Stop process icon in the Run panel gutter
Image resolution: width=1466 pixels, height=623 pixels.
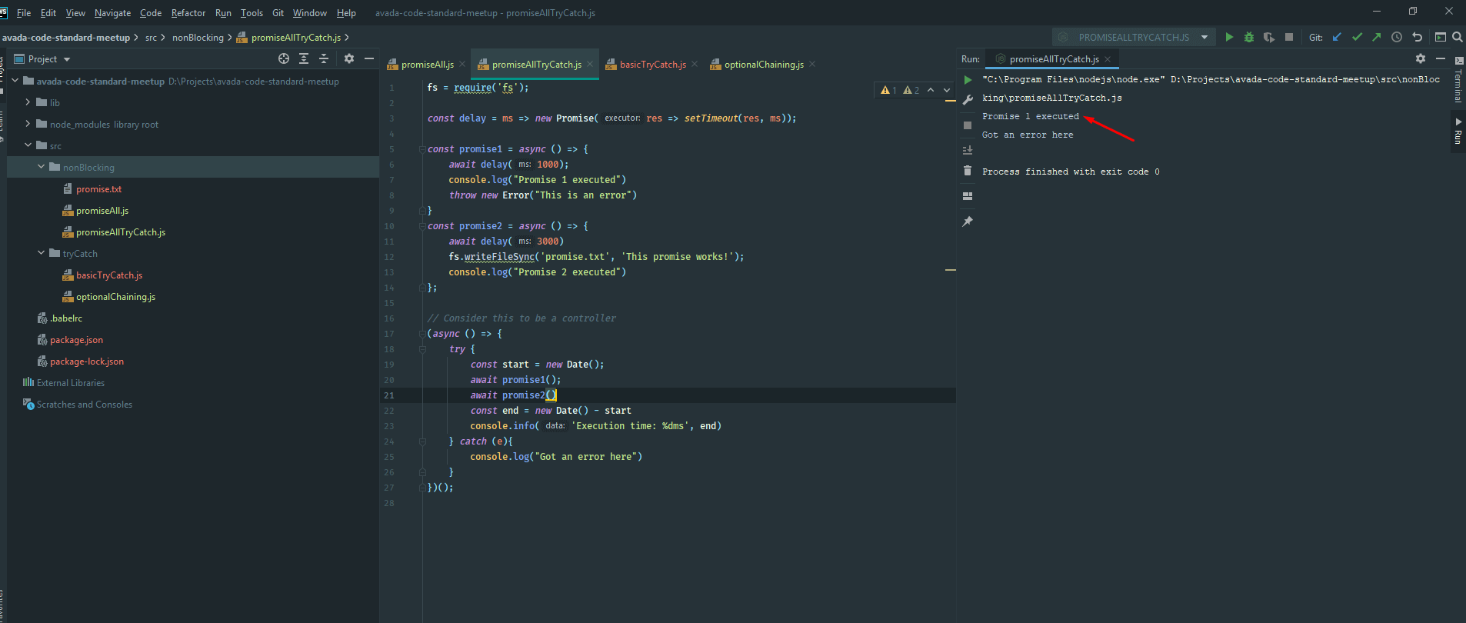click(x=968, y=125)
